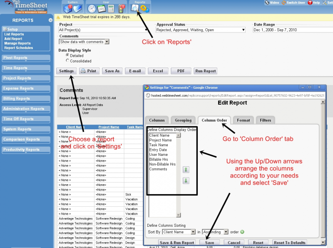Open the System blue folder icon

coord(77,9)
